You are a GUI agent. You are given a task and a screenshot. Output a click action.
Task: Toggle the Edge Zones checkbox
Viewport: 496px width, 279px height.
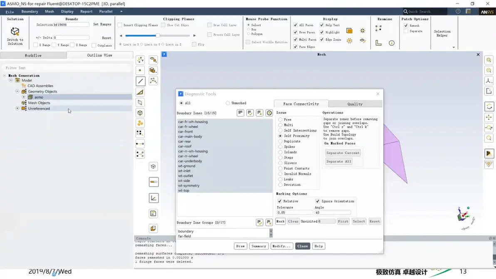click(322, 40)
